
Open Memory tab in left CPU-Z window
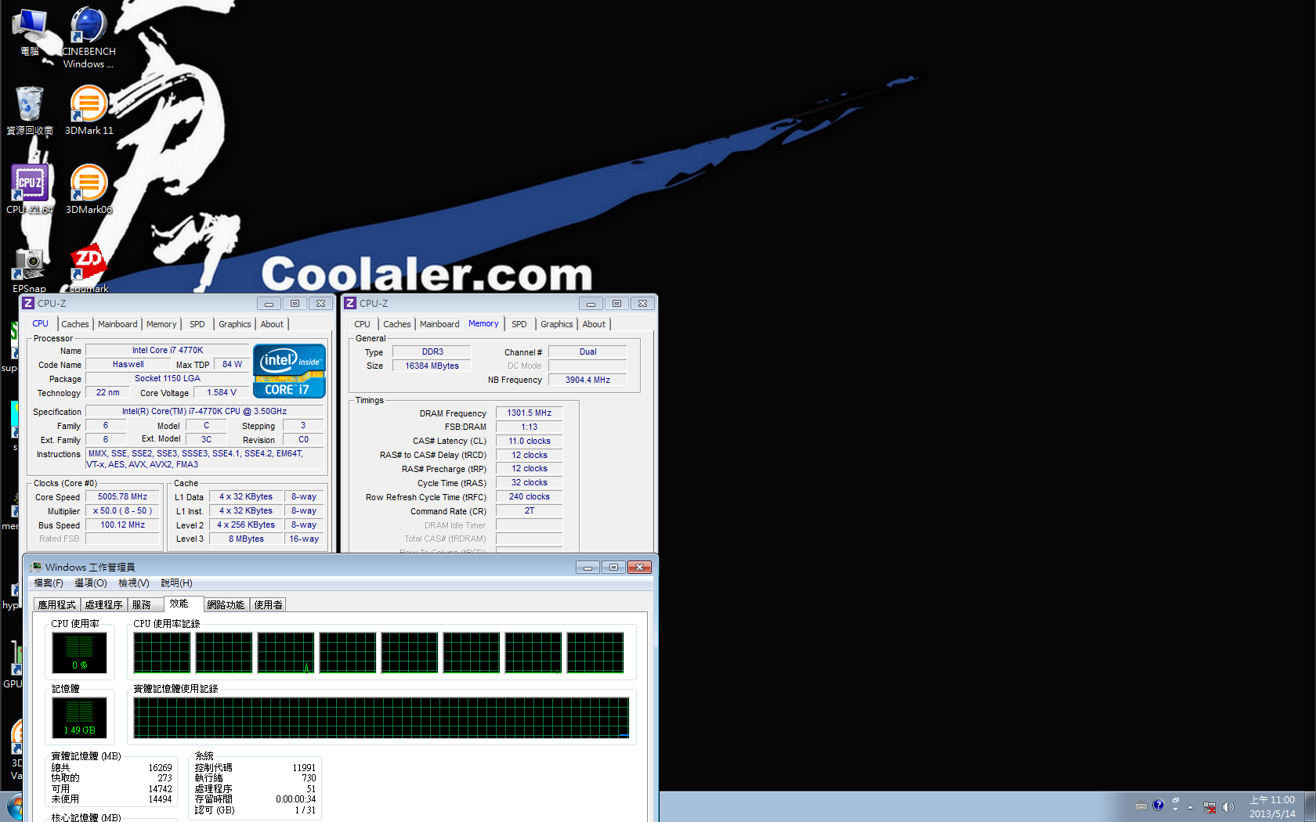click(x=161, y=324)
